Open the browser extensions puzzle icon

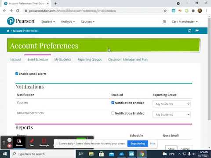click(x=193, y=11)
